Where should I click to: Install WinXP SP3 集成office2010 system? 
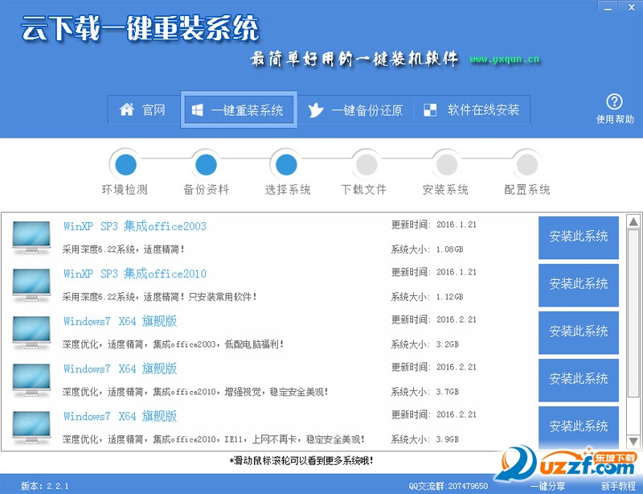pyautogui.click(x=578, y=285)
